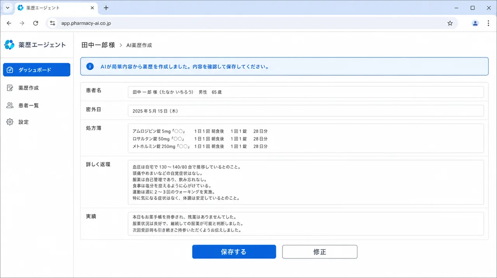497x278 pixels.
Task: Click the 患者一覧 people icon
Action: [10, 105]
